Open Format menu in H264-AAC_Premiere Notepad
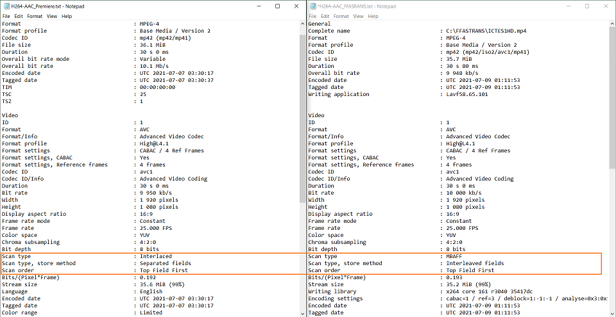 click(35, 16)
